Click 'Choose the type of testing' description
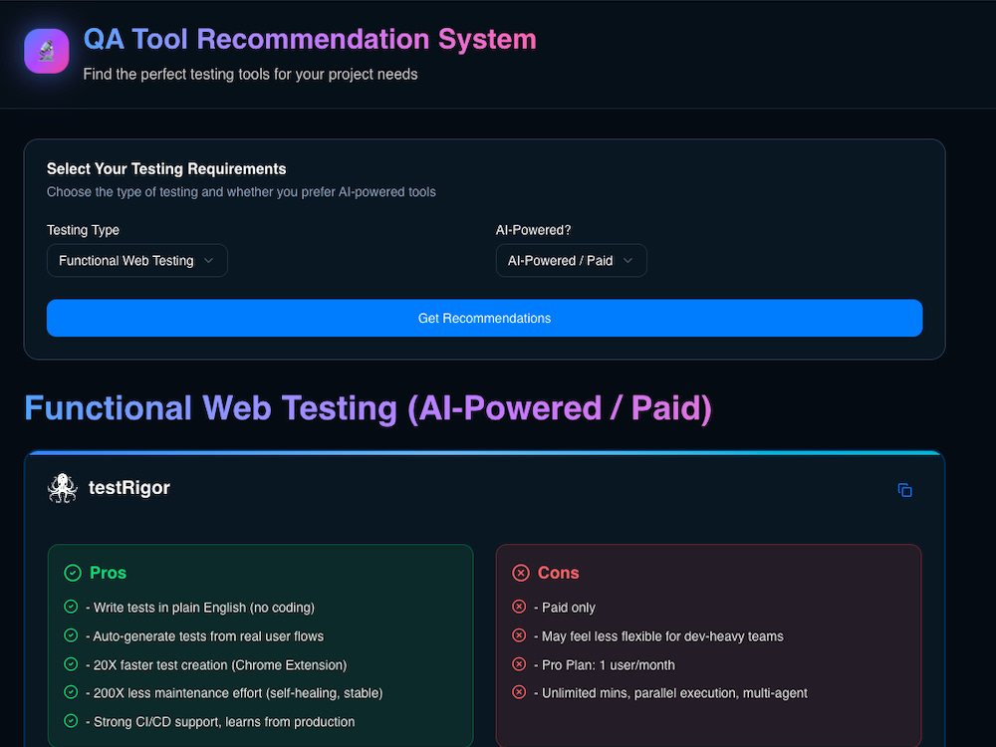The image size is (996, 747). coord(241,192)
